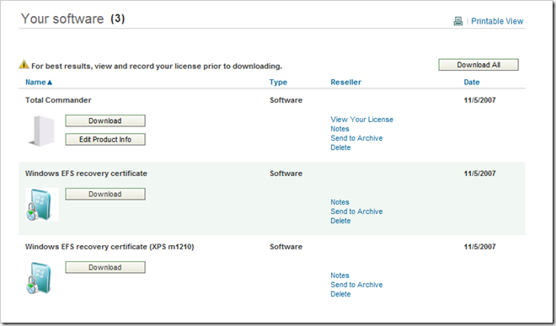The height and width of the screenshot is (326, 556).
Task: Click the 11/5/2007 date in the shaded EFS certificate row
Action: click(x=480, y=174)
